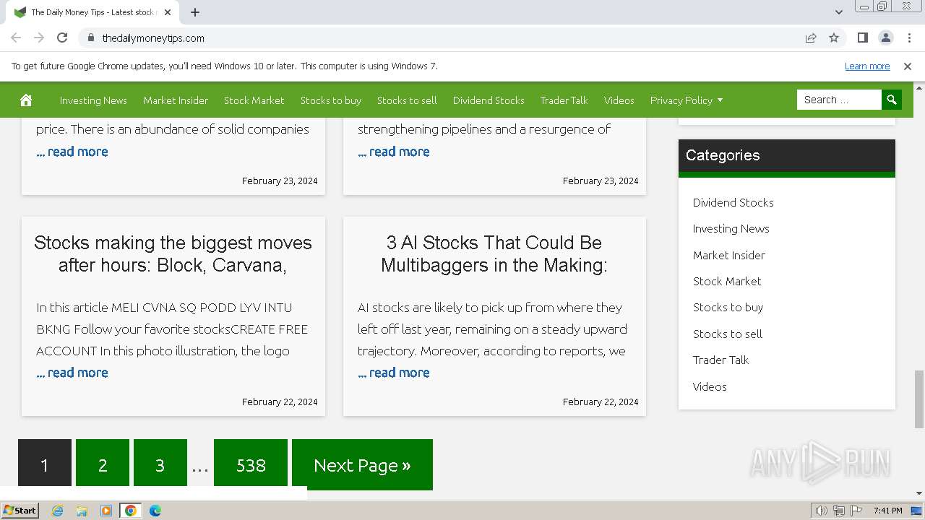Open the Stock Market menu item
This screenshot has height=520, width=925.
pos(254,100)
